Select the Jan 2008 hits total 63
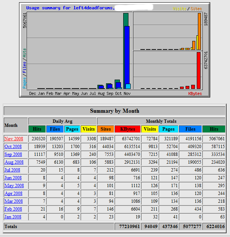 click(222, 217)
